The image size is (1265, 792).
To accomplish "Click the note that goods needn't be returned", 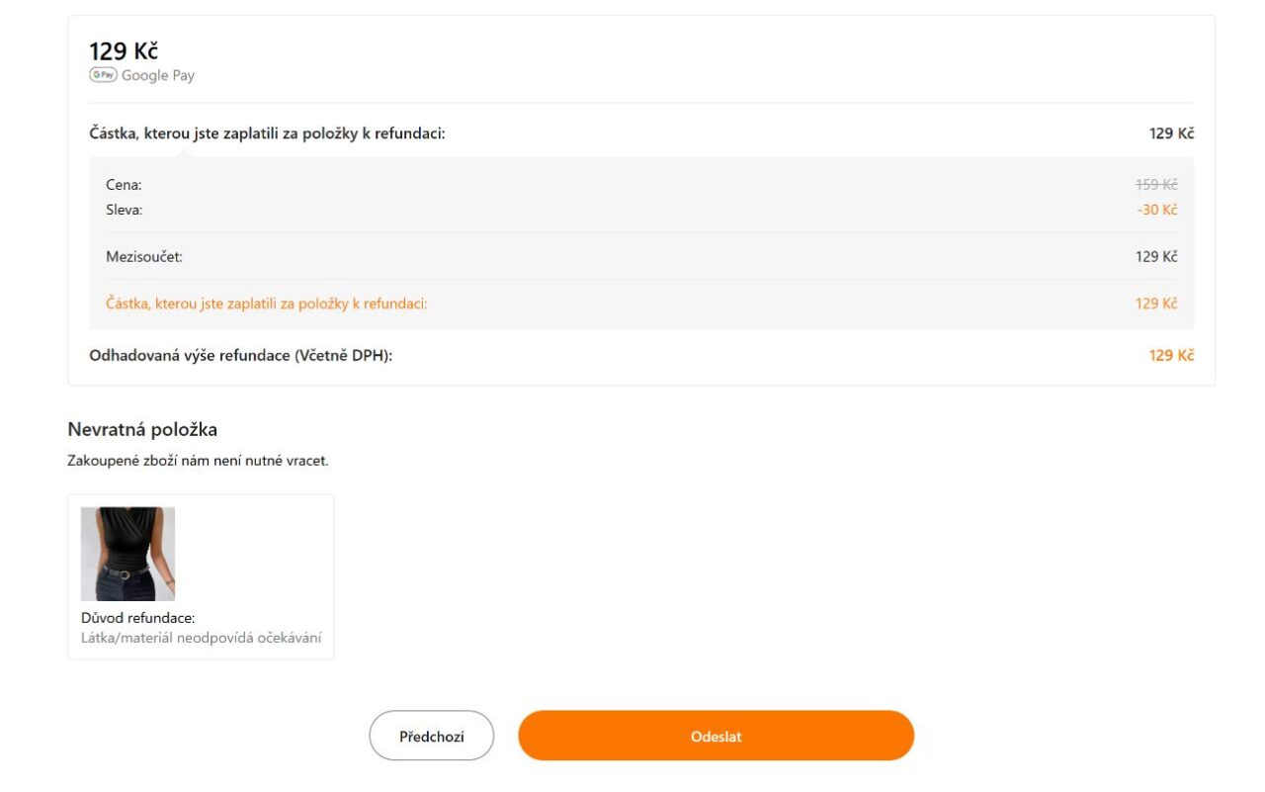I will pyautogui.click(x=198, y=461).
